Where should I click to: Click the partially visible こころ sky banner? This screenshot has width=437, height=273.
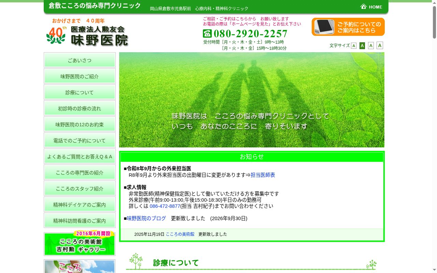[80, 267]
